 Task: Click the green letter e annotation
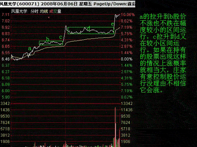point(113,24)
